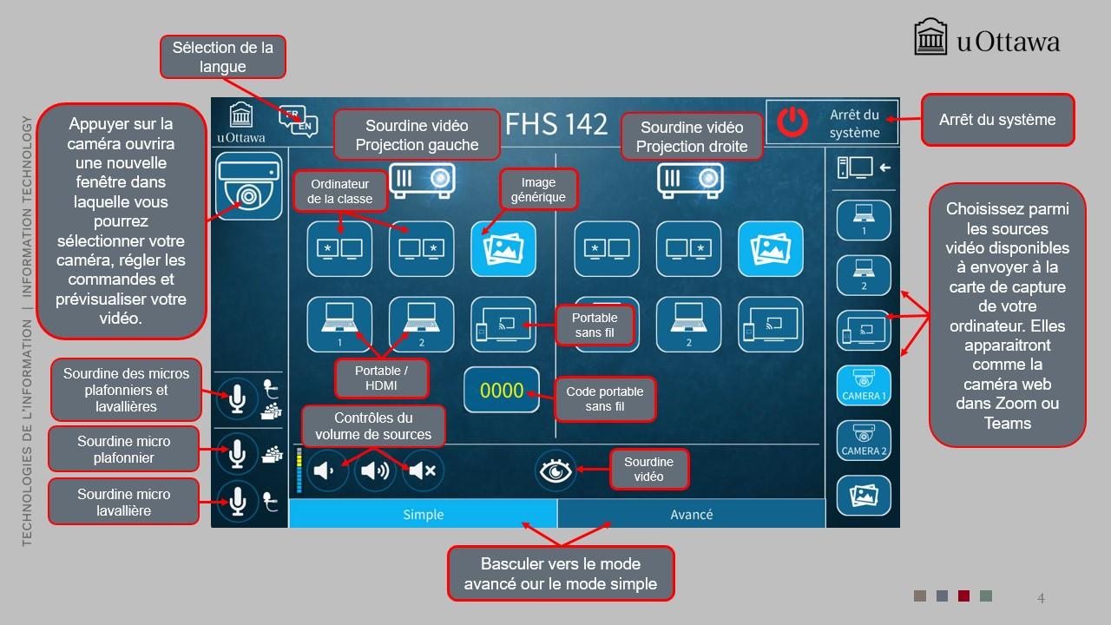Send generic image to the capture card
Viewport: 1111px width, 625px height.
click(864, 497)
